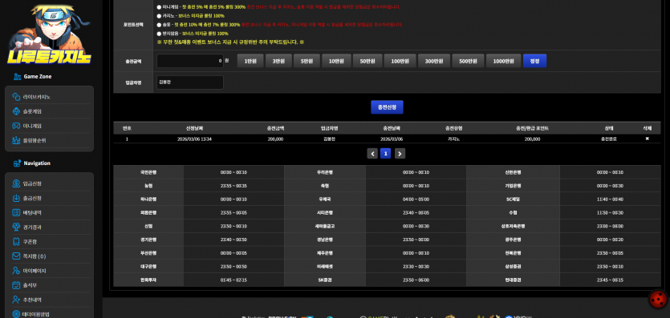Click the blue 충전신청 submit button
Image resolution: width=670 pixels, height=318 pixels.
pos(387,107)
